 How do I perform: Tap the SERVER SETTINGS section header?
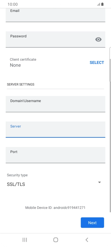21,84
